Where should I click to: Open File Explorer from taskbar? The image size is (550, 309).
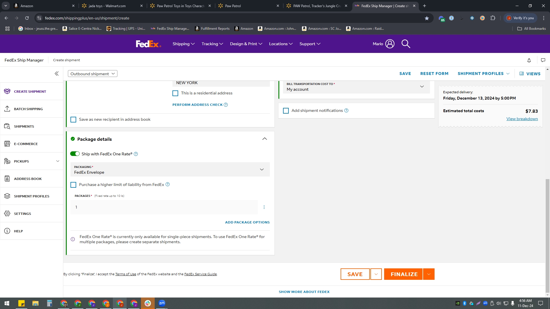pos(35,303)
